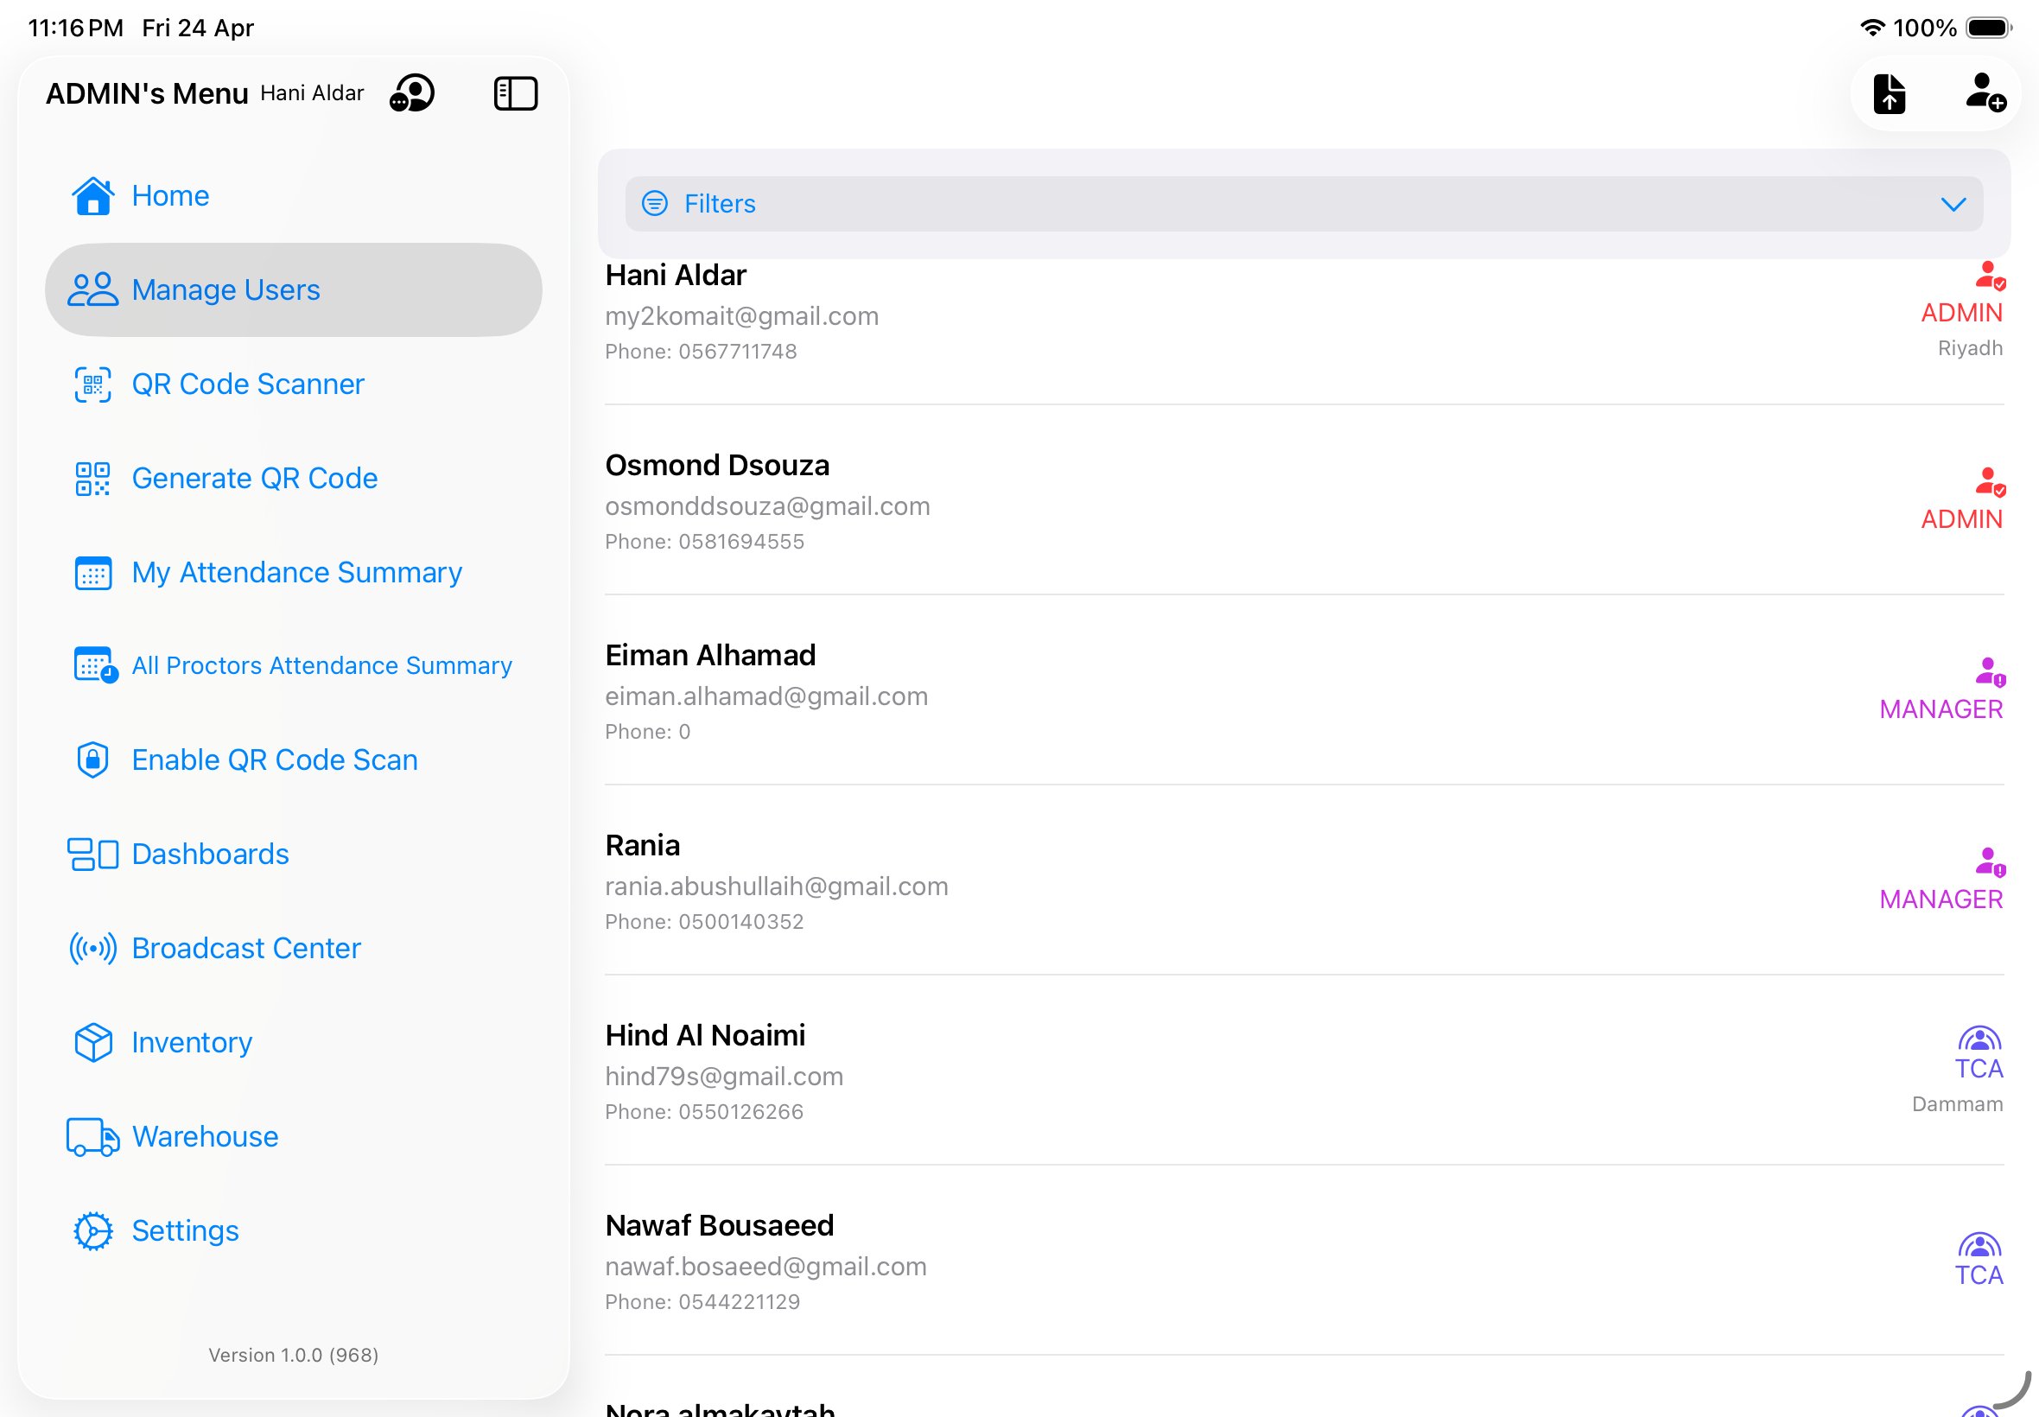This screenshot has width=2039, height=1417.
Task: Navigate to Dashboards
Action: (209, 855)
